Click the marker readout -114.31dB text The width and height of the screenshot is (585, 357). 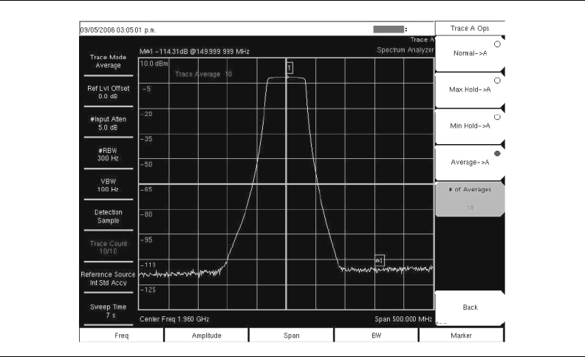click(194, 52)
